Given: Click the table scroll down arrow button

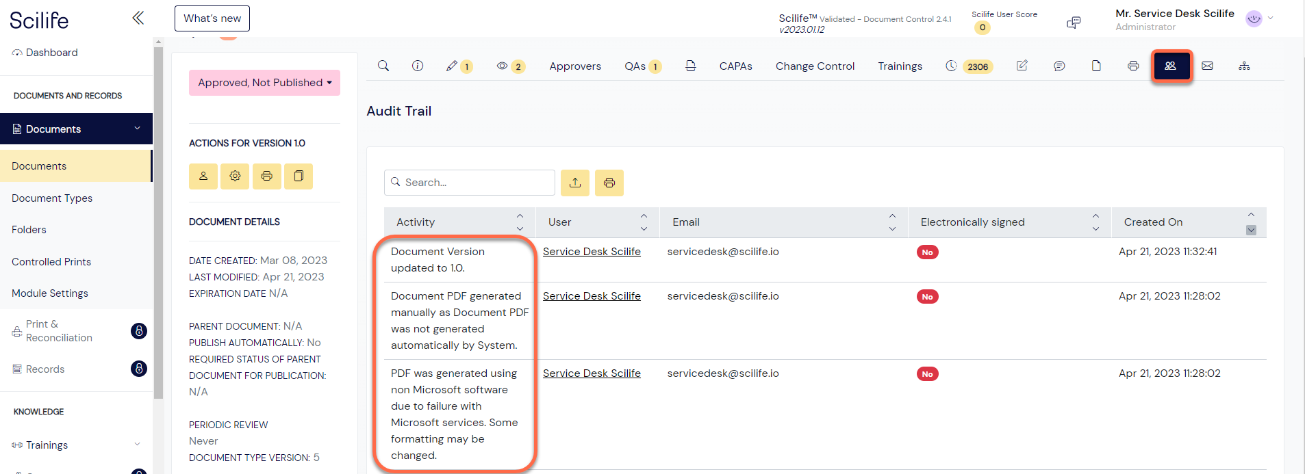Looking at the screenshot, I should (1251, 231).
